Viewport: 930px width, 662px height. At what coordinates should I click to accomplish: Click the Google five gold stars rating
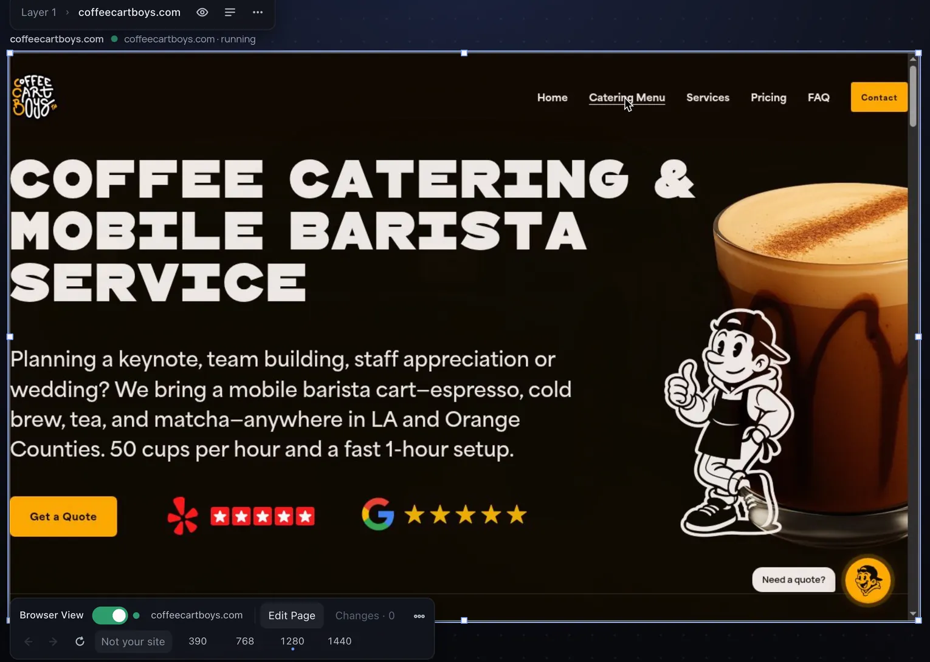click(x=466, y=514)
